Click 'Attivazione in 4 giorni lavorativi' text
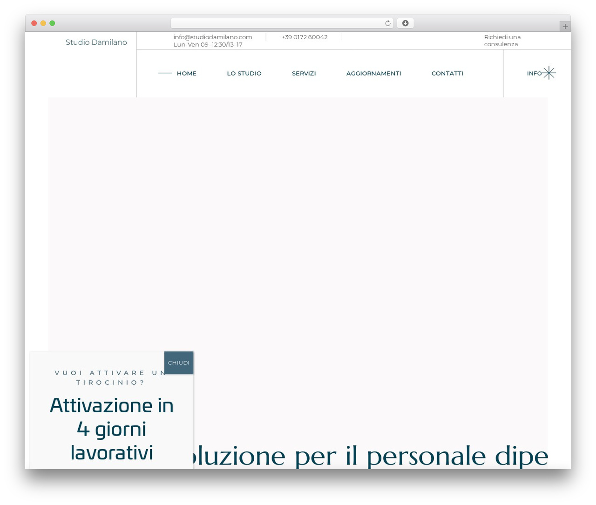The width and height of the screenshot is (596, 505). coord(111,429)
